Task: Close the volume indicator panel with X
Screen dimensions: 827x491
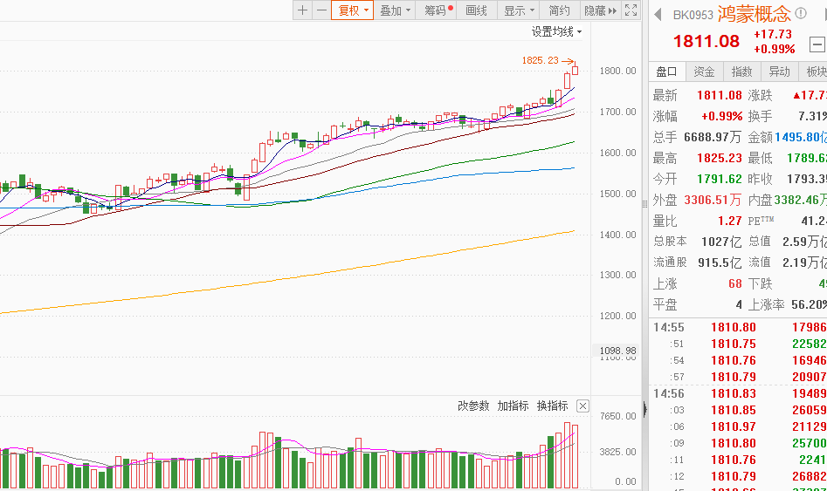Action: tap(582, 406)
